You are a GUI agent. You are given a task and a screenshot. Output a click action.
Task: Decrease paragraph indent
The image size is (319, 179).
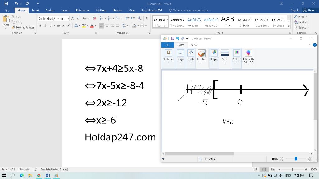127,18
